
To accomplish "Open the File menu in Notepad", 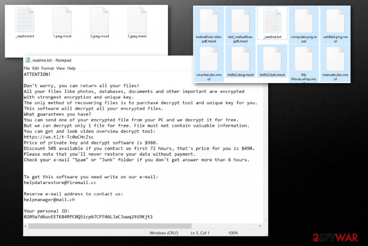I will tap(27, 68).
